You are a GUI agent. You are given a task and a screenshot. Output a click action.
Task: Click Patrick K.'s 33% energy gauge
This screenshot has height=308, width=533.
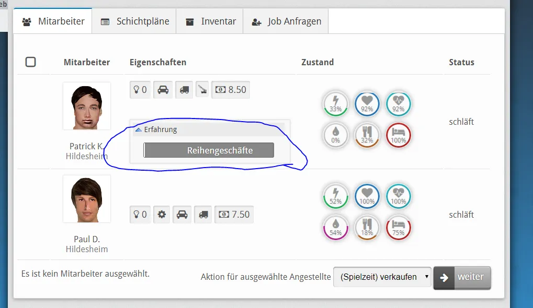pyautogui.click(x=335, y=103)
